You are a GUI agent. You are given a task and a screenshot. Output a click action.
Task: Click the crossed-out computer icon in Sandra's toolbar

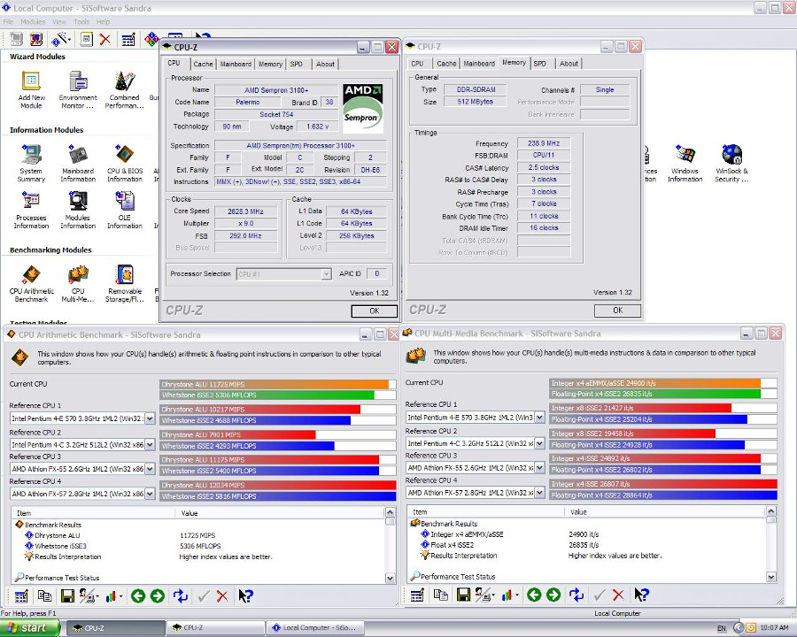pos(36,39)
